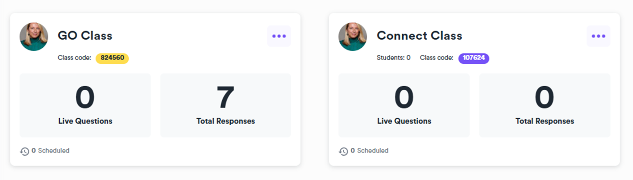
Task: Select GO Class Total Responses tile
Action: point(226,105)
